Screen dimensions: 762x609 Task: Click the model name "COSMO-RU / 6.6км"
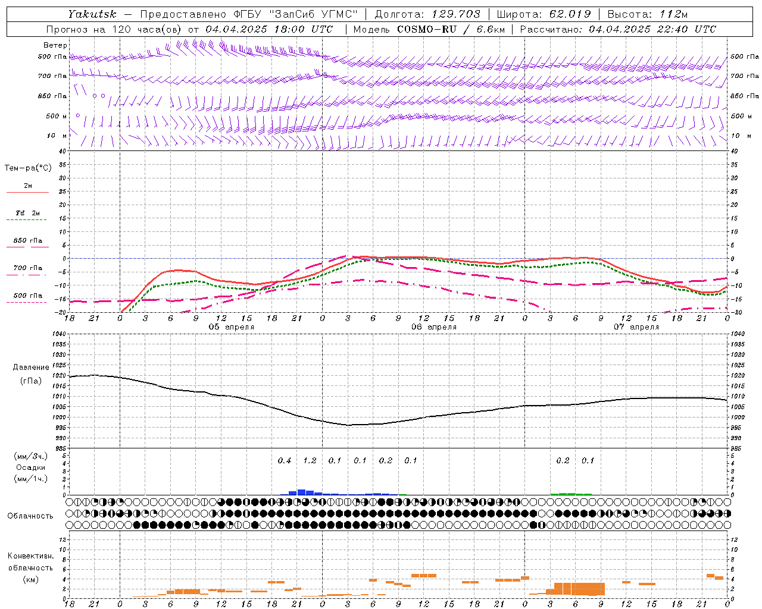point(451,29)
